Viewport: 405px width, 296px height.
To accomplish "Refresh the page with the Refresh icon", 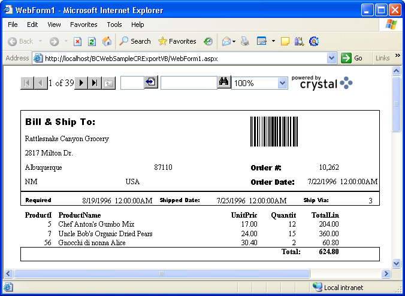I will pyautogui.click(x=92, y=41).
